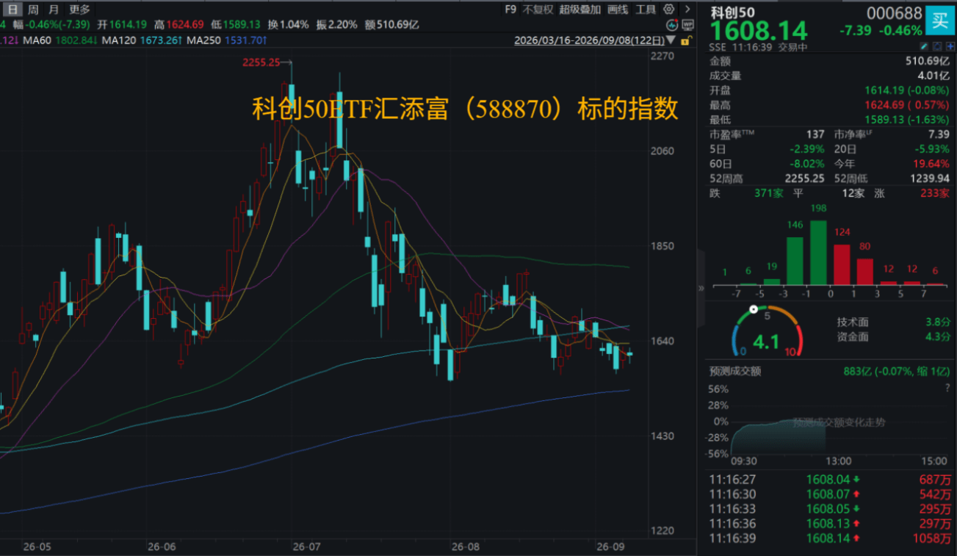Open the F9 deep info view
The width and height of the screenshot is (957, 556).
pyautogui.click(x=511, y=10)
